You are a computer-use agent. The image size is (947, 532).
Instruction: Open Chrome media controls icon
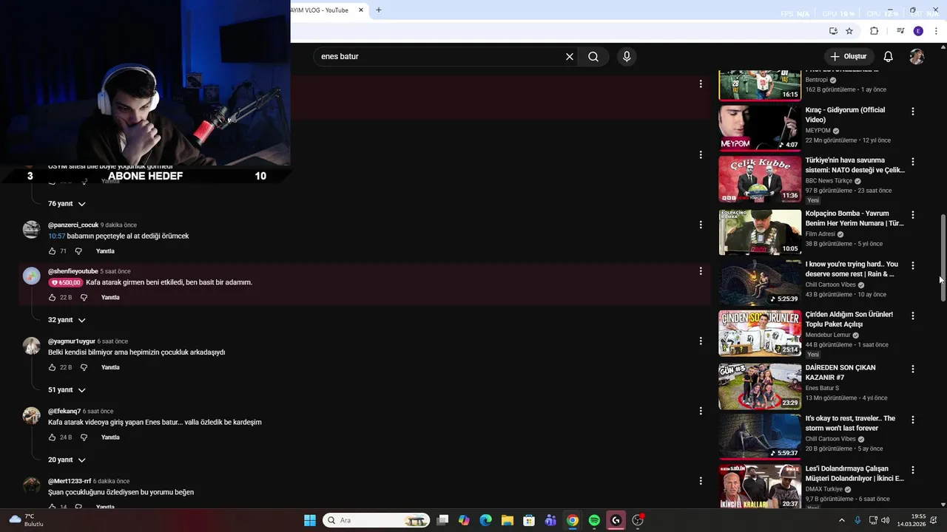(x=900, y=31)
